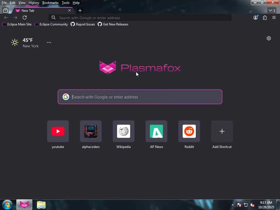The width and height of the screenshot is (280, 210).
Task: Open the Windows Start menu orb
Action: coord(7,205)
